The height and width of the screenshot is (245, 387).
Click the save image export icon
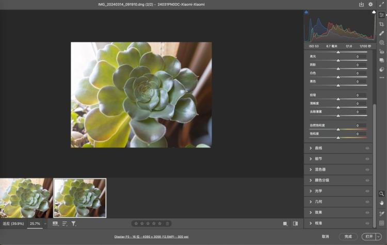point(361,4)
